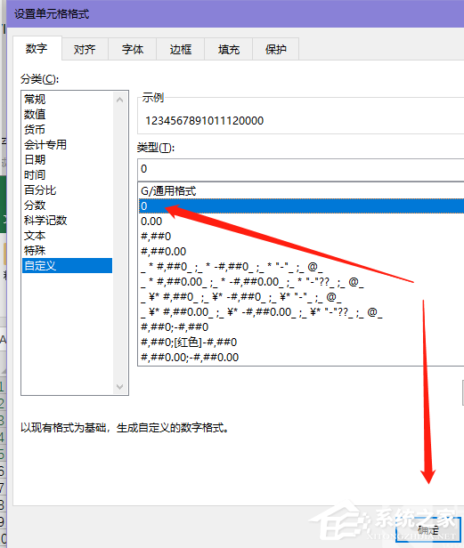Click the 类型 format input field
The height and width of the screenshot is (548, 464).
301,170
